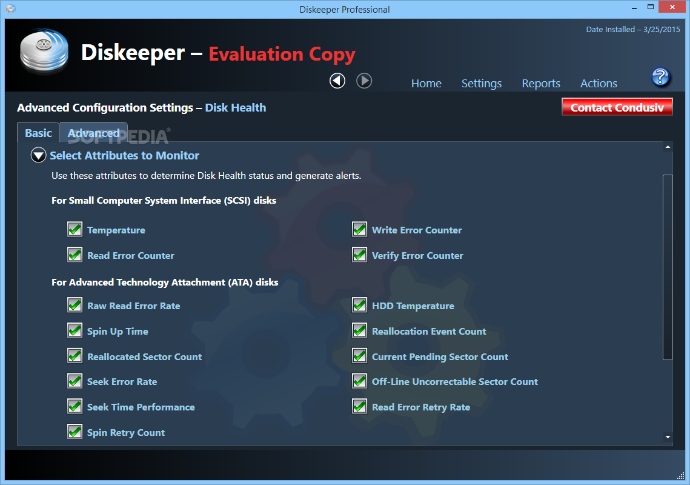Disable the HDD Temperature checkbox
Screen dimensions: 690x485
pyautogui.click(x=359, y=306)
